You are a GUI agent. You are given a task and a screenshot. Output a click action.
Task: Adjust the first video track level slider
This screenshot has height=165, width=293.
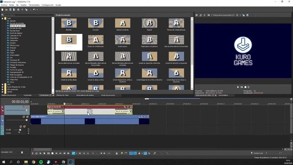[x=27, y=110]
